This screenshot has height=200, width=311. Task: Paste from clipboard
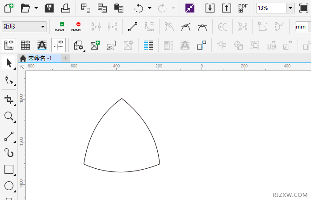[118, 8]
